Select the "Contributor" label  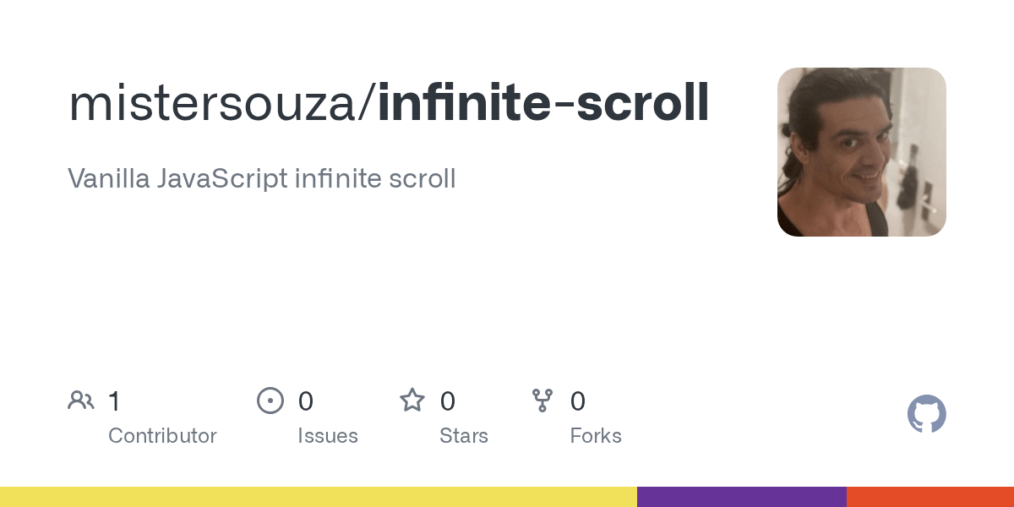tap(162, 436)
